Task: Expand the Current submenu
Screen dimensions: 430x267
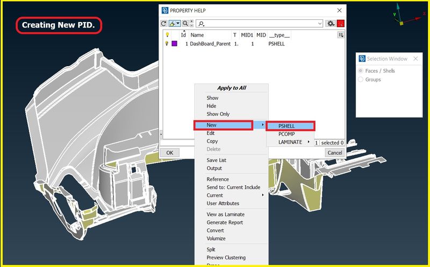Action: (x=232, y=195)
